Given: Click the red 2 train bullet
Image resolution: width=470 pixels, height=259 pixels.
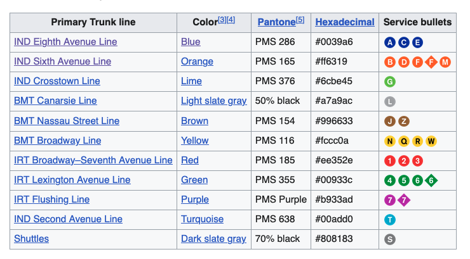Looking at the screenshot, I should 403,160.
